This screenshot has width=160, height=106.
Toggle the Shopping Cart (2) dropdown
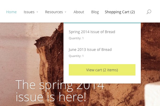click(120, 12)
